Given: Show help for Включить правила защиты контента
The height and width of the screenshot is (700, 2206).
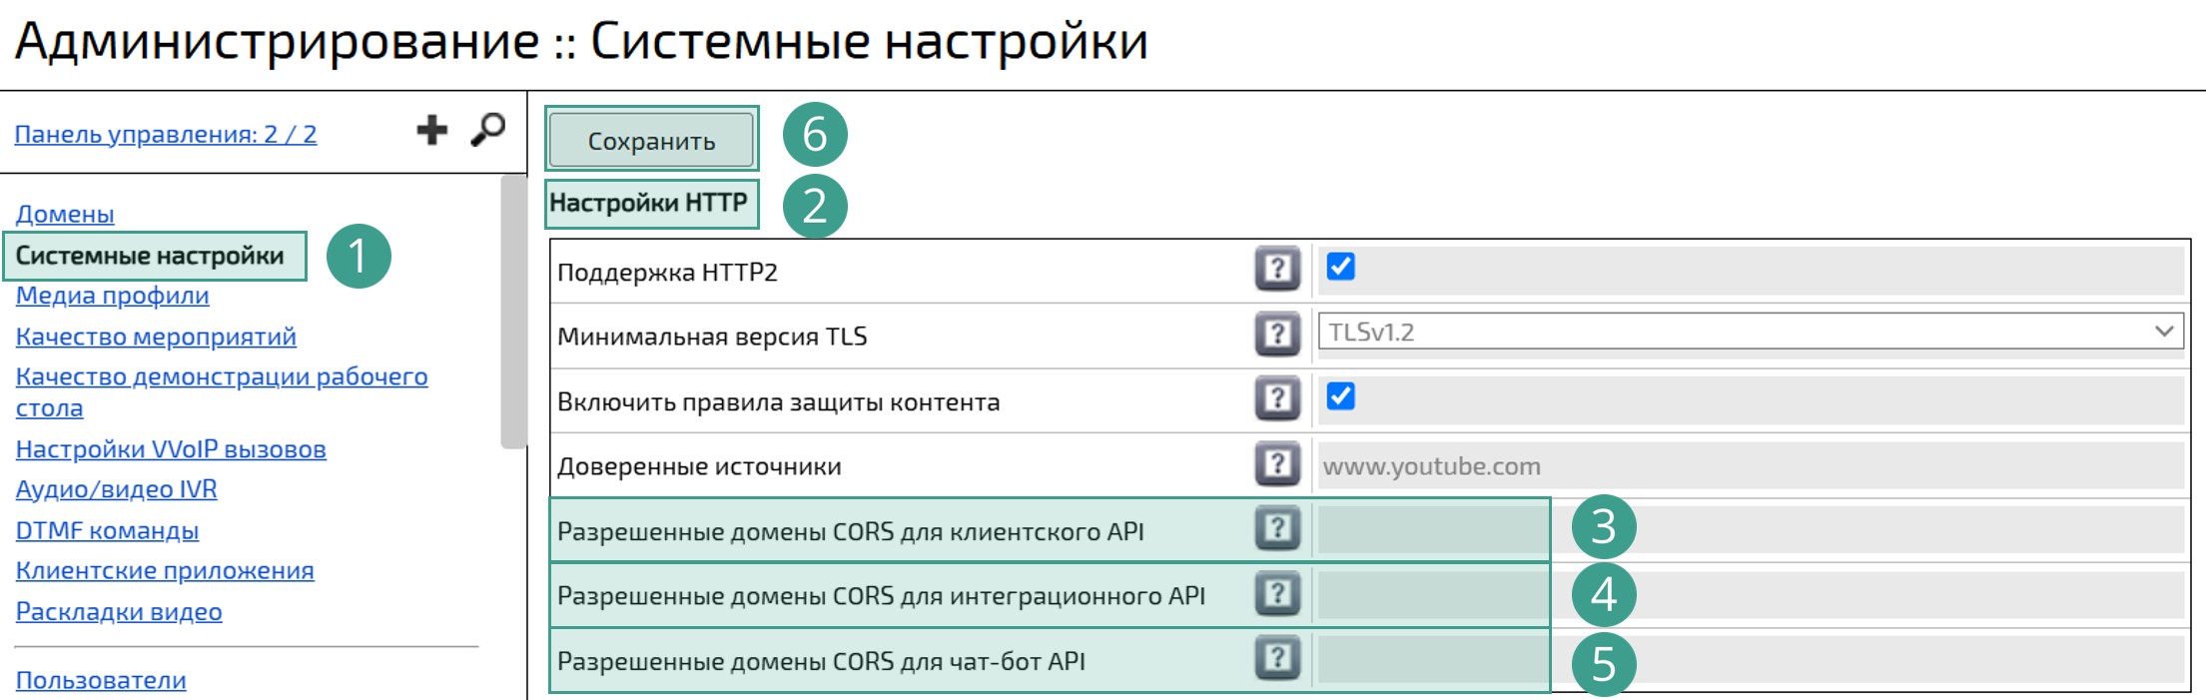Looking at the screenshot, I should point(1277,398).
